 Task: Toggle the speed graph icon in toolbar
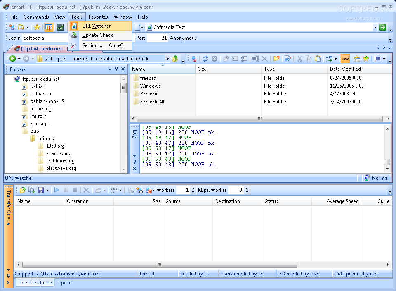(60, 27)
